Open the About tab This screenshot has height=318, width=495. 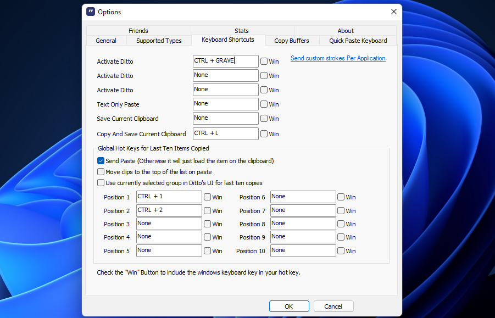coord(346,31)
